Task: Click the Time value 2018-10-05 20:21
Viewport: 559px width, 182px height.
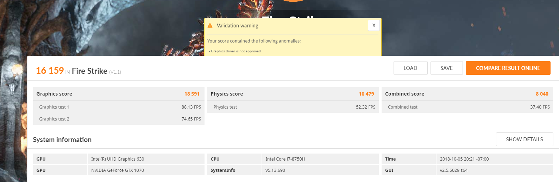Action: click(464, 159)
